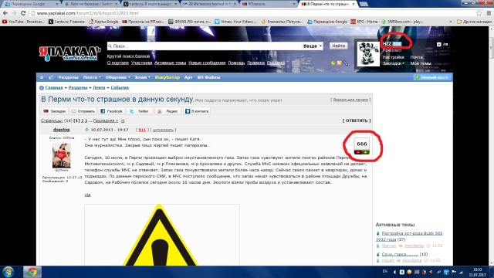Switch to the 20 life lessons browser tab
The width and height of the screenshot is (494, 278).
pos(210,4)
